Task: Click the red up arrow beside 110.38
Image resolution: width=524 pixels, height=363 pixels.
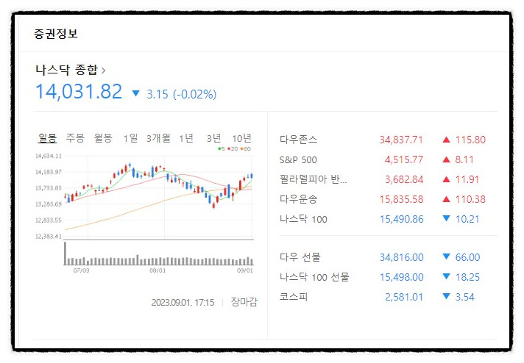Action: pos(446,199)
